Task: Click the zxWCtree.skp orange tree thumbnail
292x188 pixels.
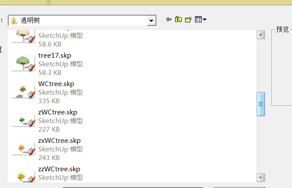Action: pos(23,148)
